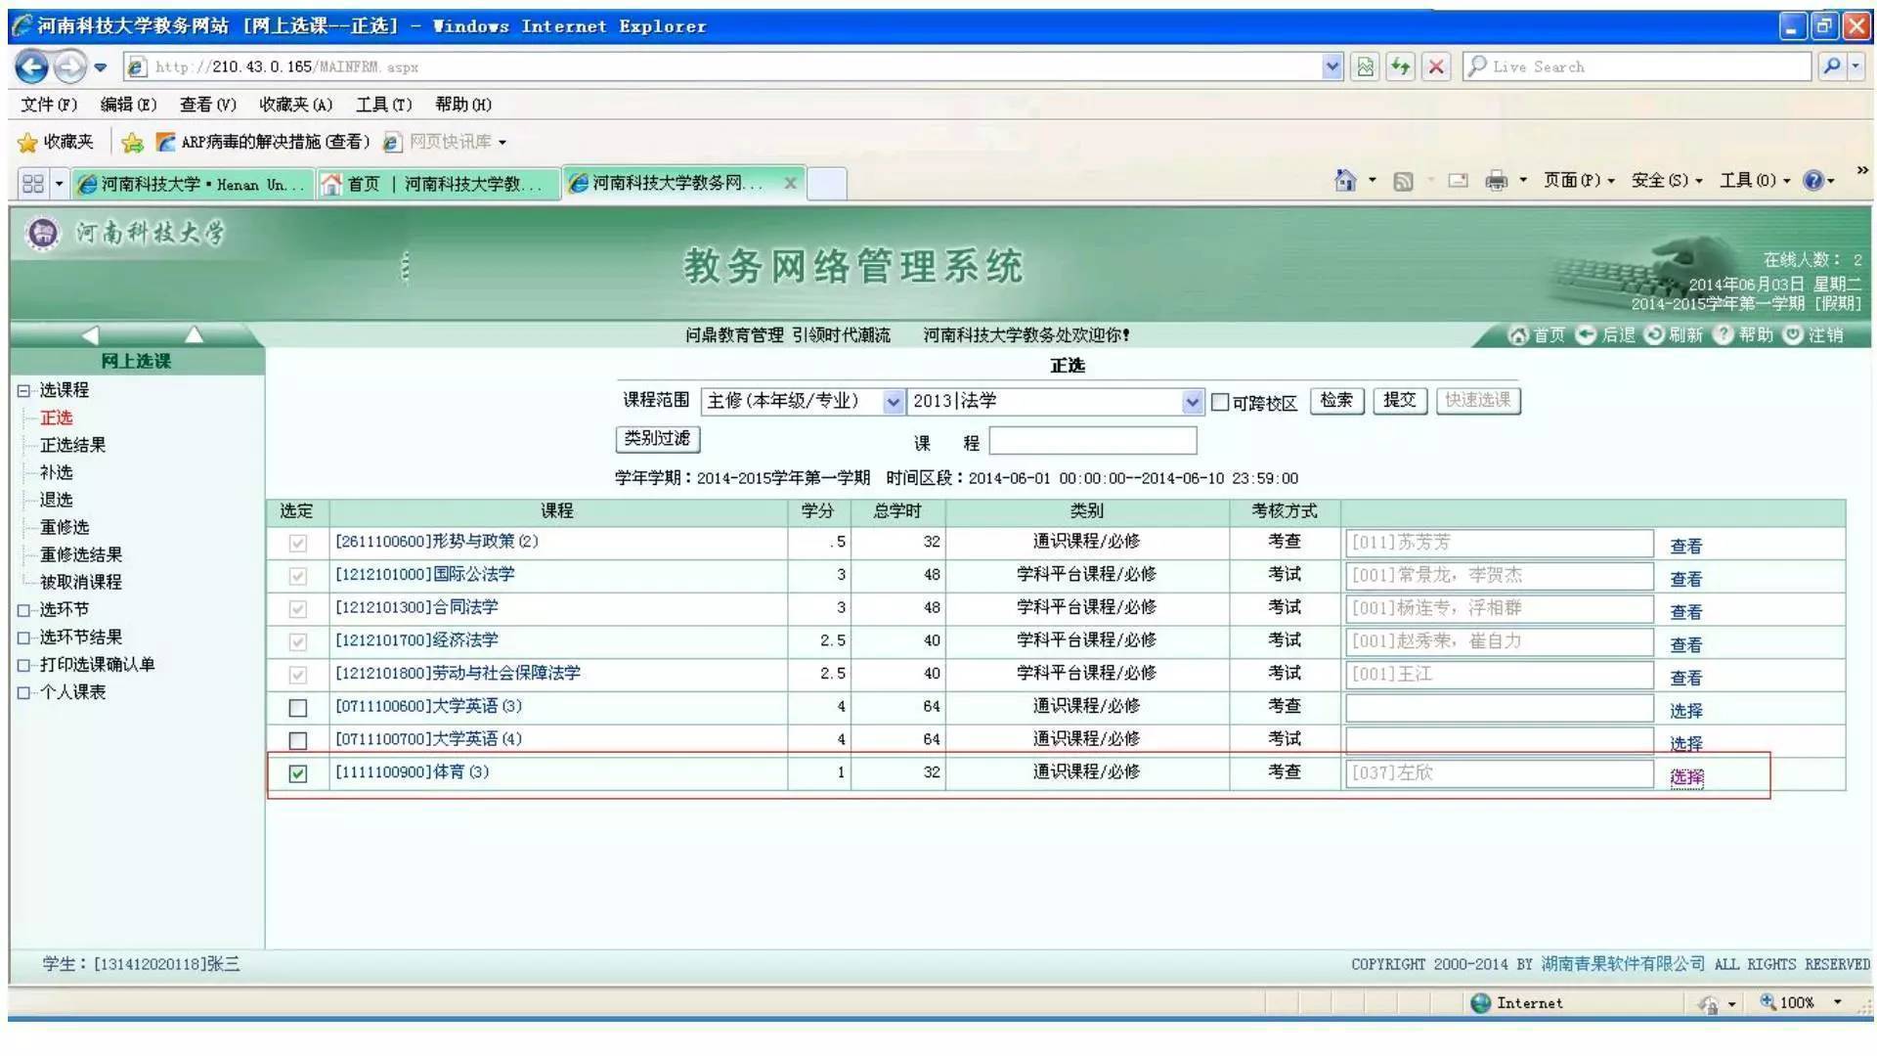Check the 大学英语(3) selection checkbox

click(x=298, y=707)
